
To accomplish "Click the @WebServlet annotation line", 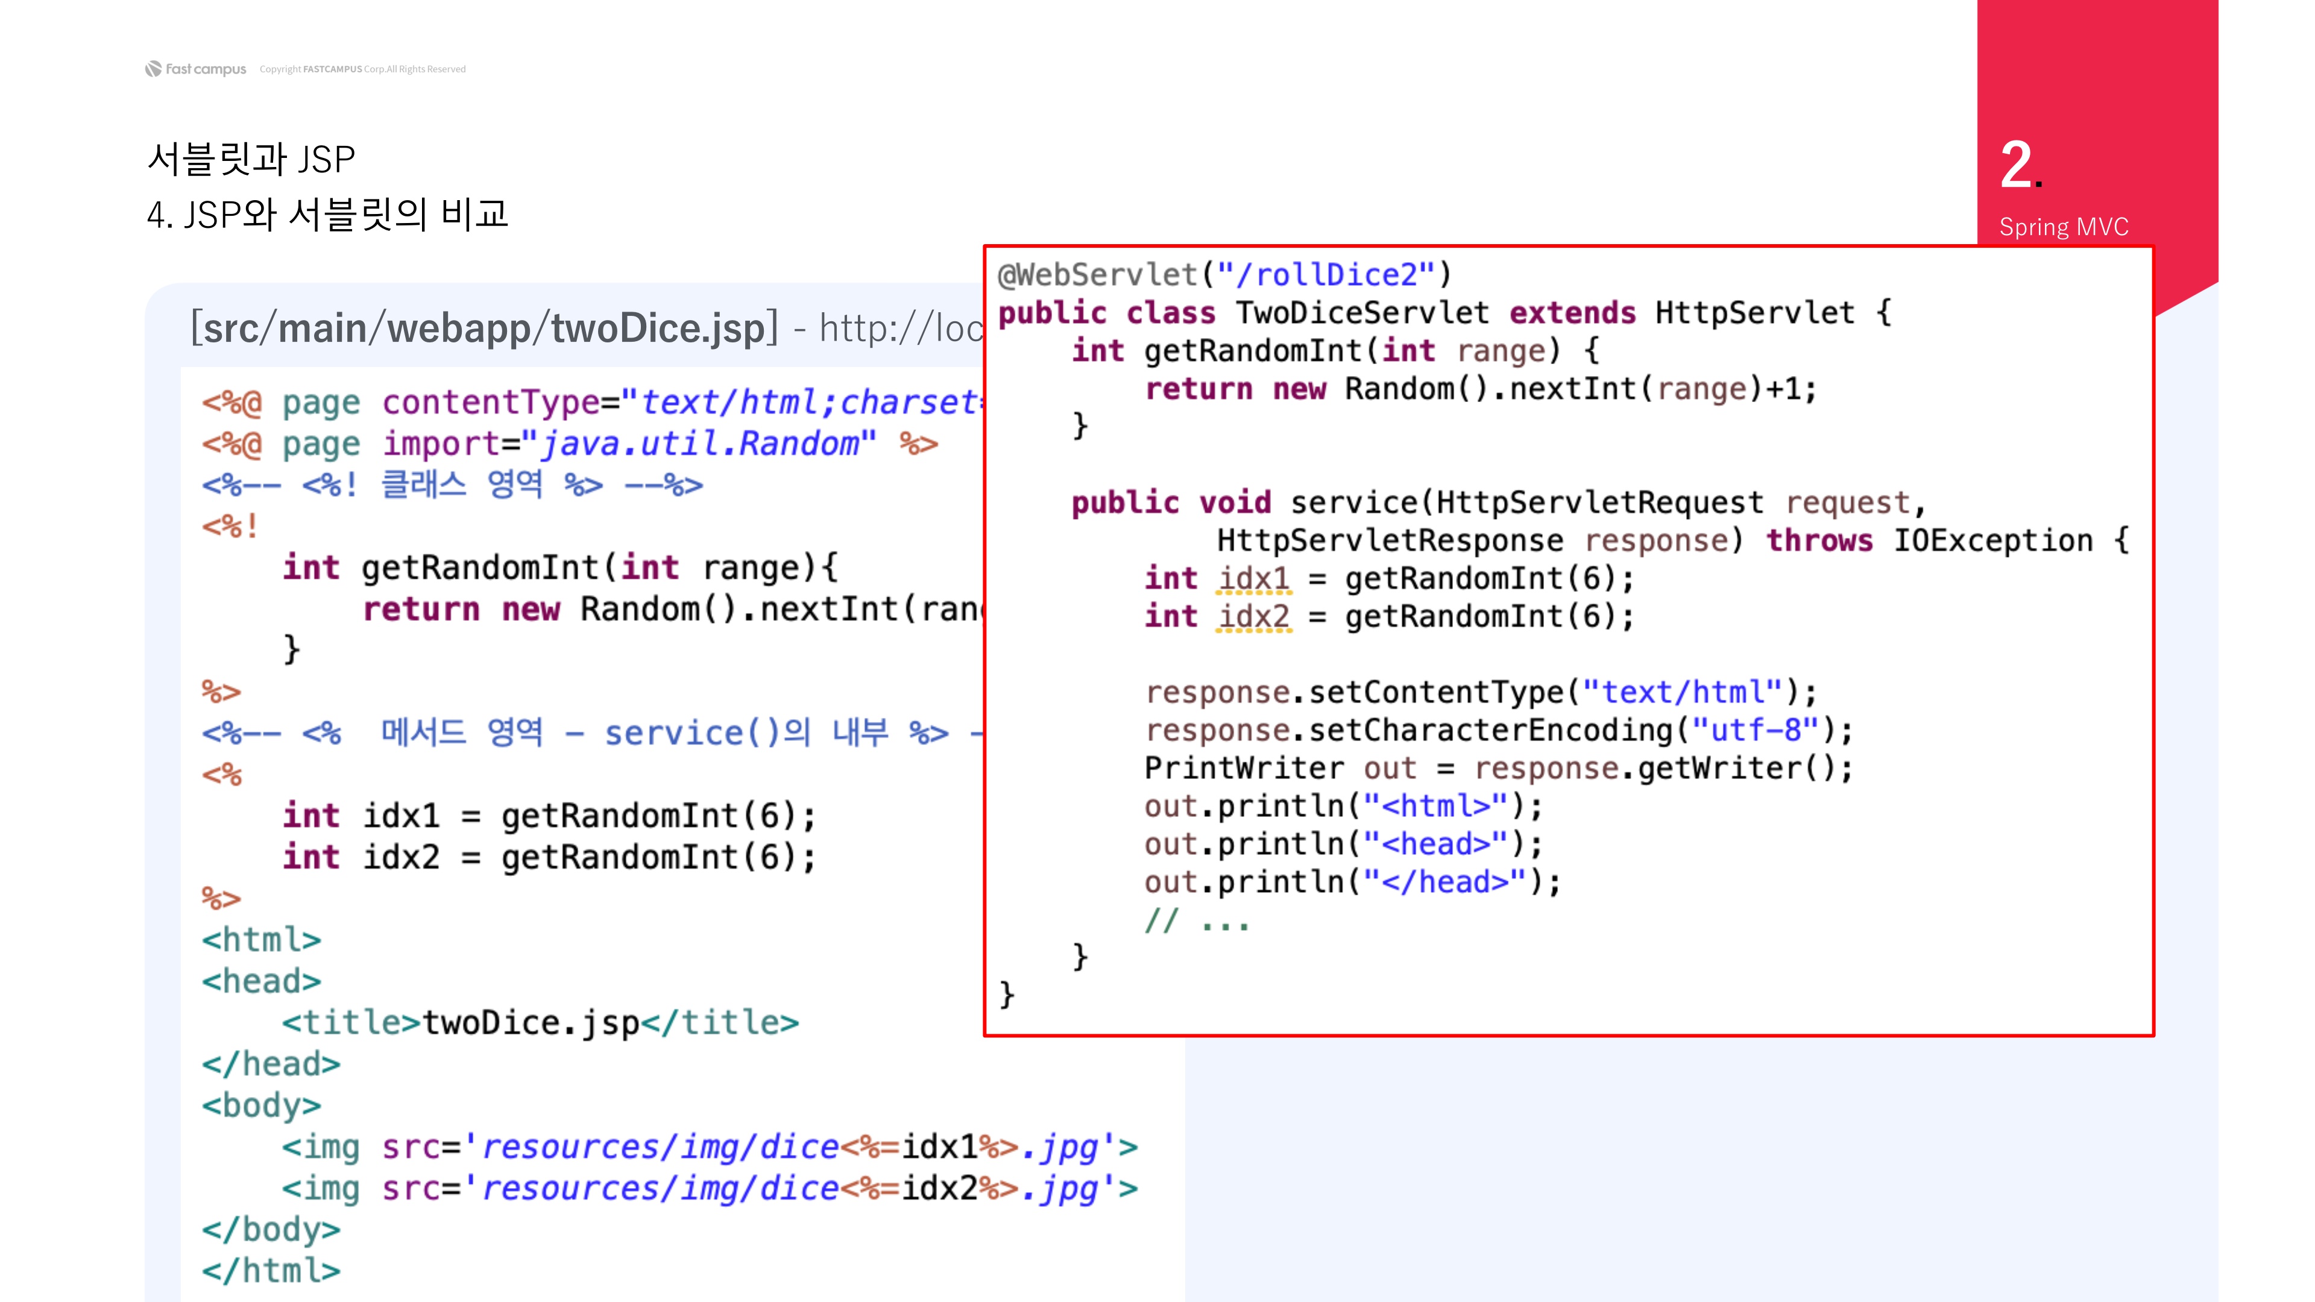I will (1224, 274).
